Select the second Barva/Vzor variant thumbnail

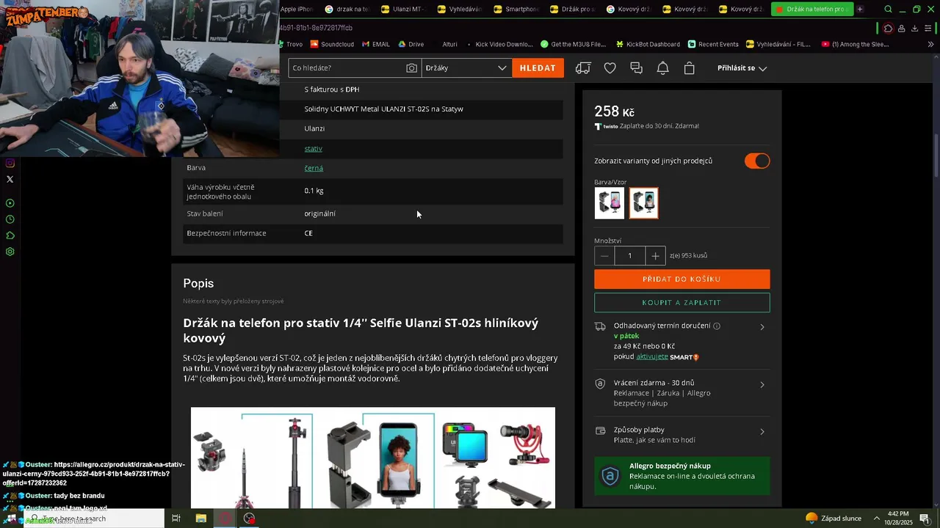click(644, 203)
